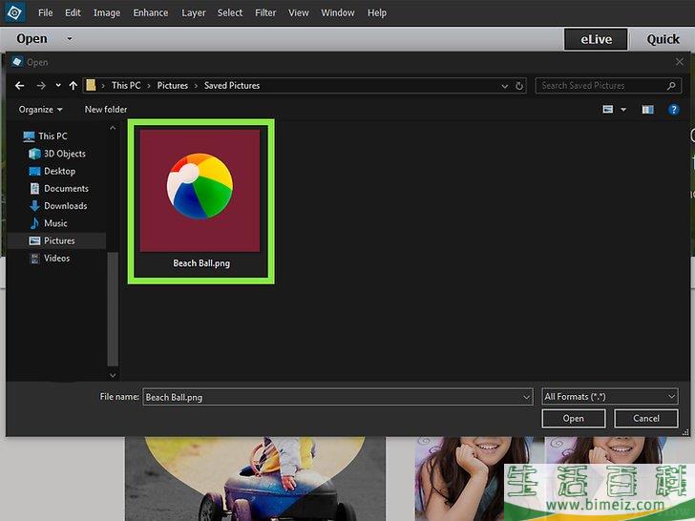Click the Back navigation arrow
695x521 pixels.
click(x=20, y=86)
